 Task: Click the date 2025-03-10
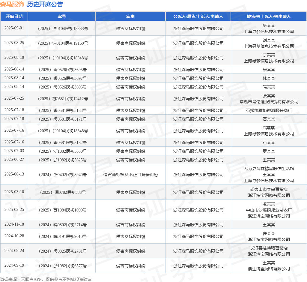[14, 192]
